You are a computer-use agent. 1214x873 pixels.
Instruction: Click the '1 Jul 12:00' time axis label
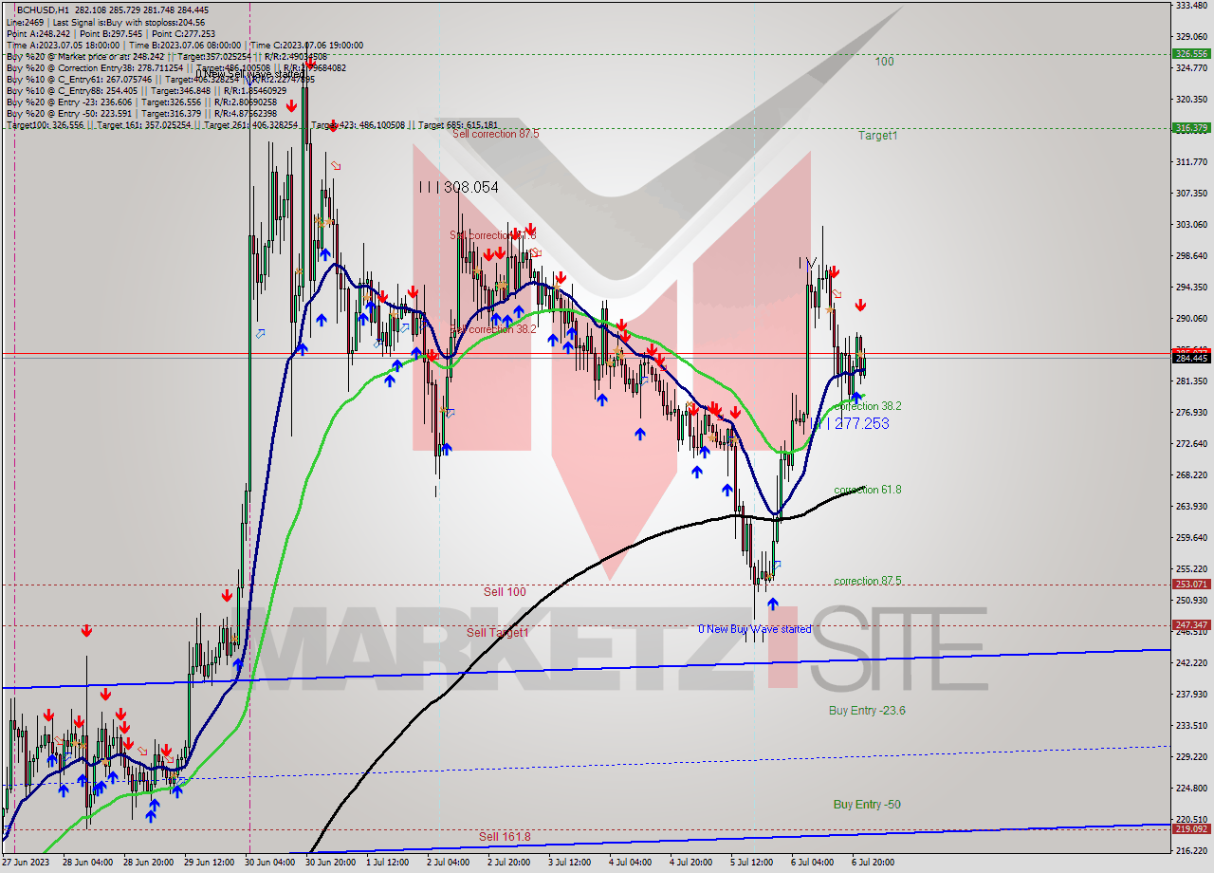point(388,863)
